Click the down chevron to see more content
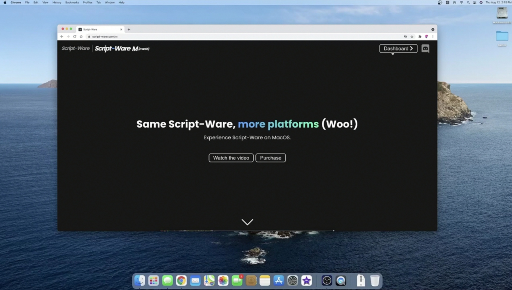This screenshot has height=290, width=512. click(247, 222)
